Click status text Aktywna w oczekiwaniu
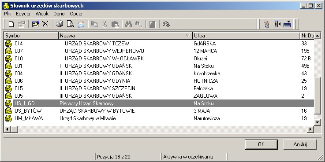Viewport: 325px width, 162px height. [188, 157]
